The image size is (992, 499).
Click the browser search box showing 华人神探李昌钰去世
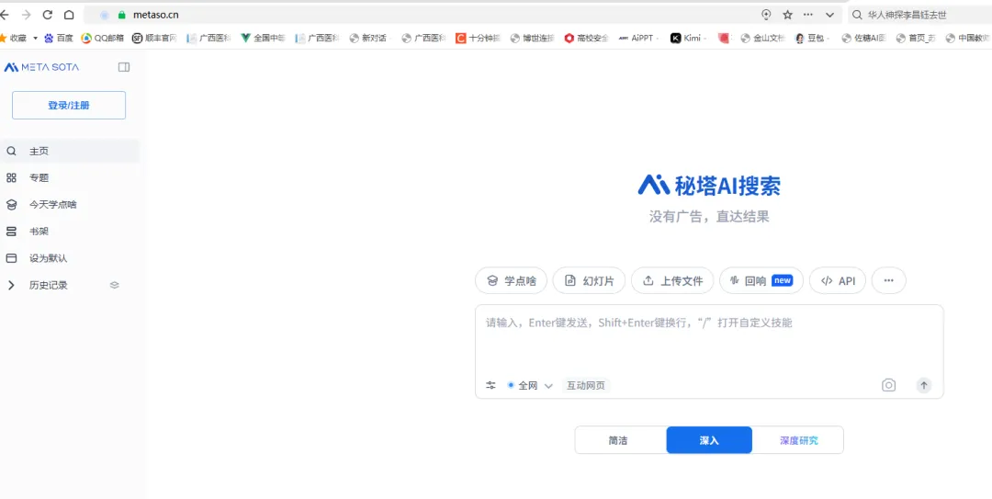pyautogui.click(x=919, y=15)
